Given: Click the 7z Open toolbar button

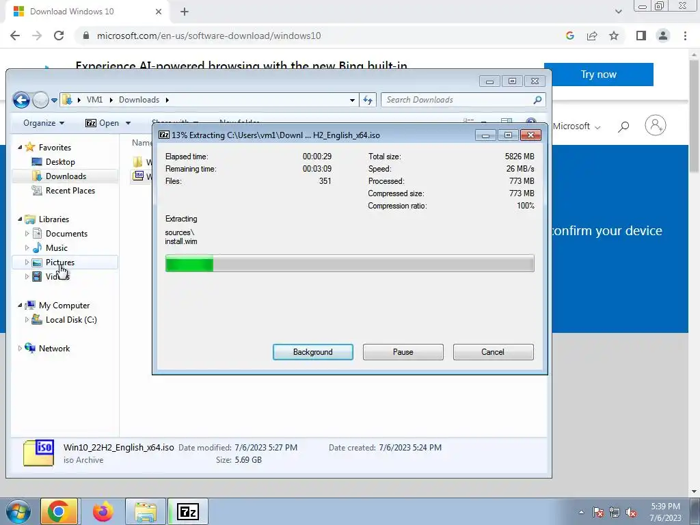Looking at the screenshot, I should pos(103,123).
